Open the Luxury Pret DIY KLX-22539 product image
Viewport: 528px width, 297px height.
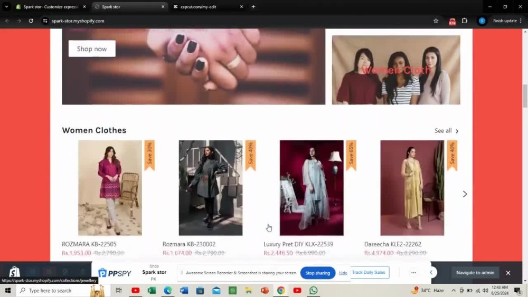312,188
